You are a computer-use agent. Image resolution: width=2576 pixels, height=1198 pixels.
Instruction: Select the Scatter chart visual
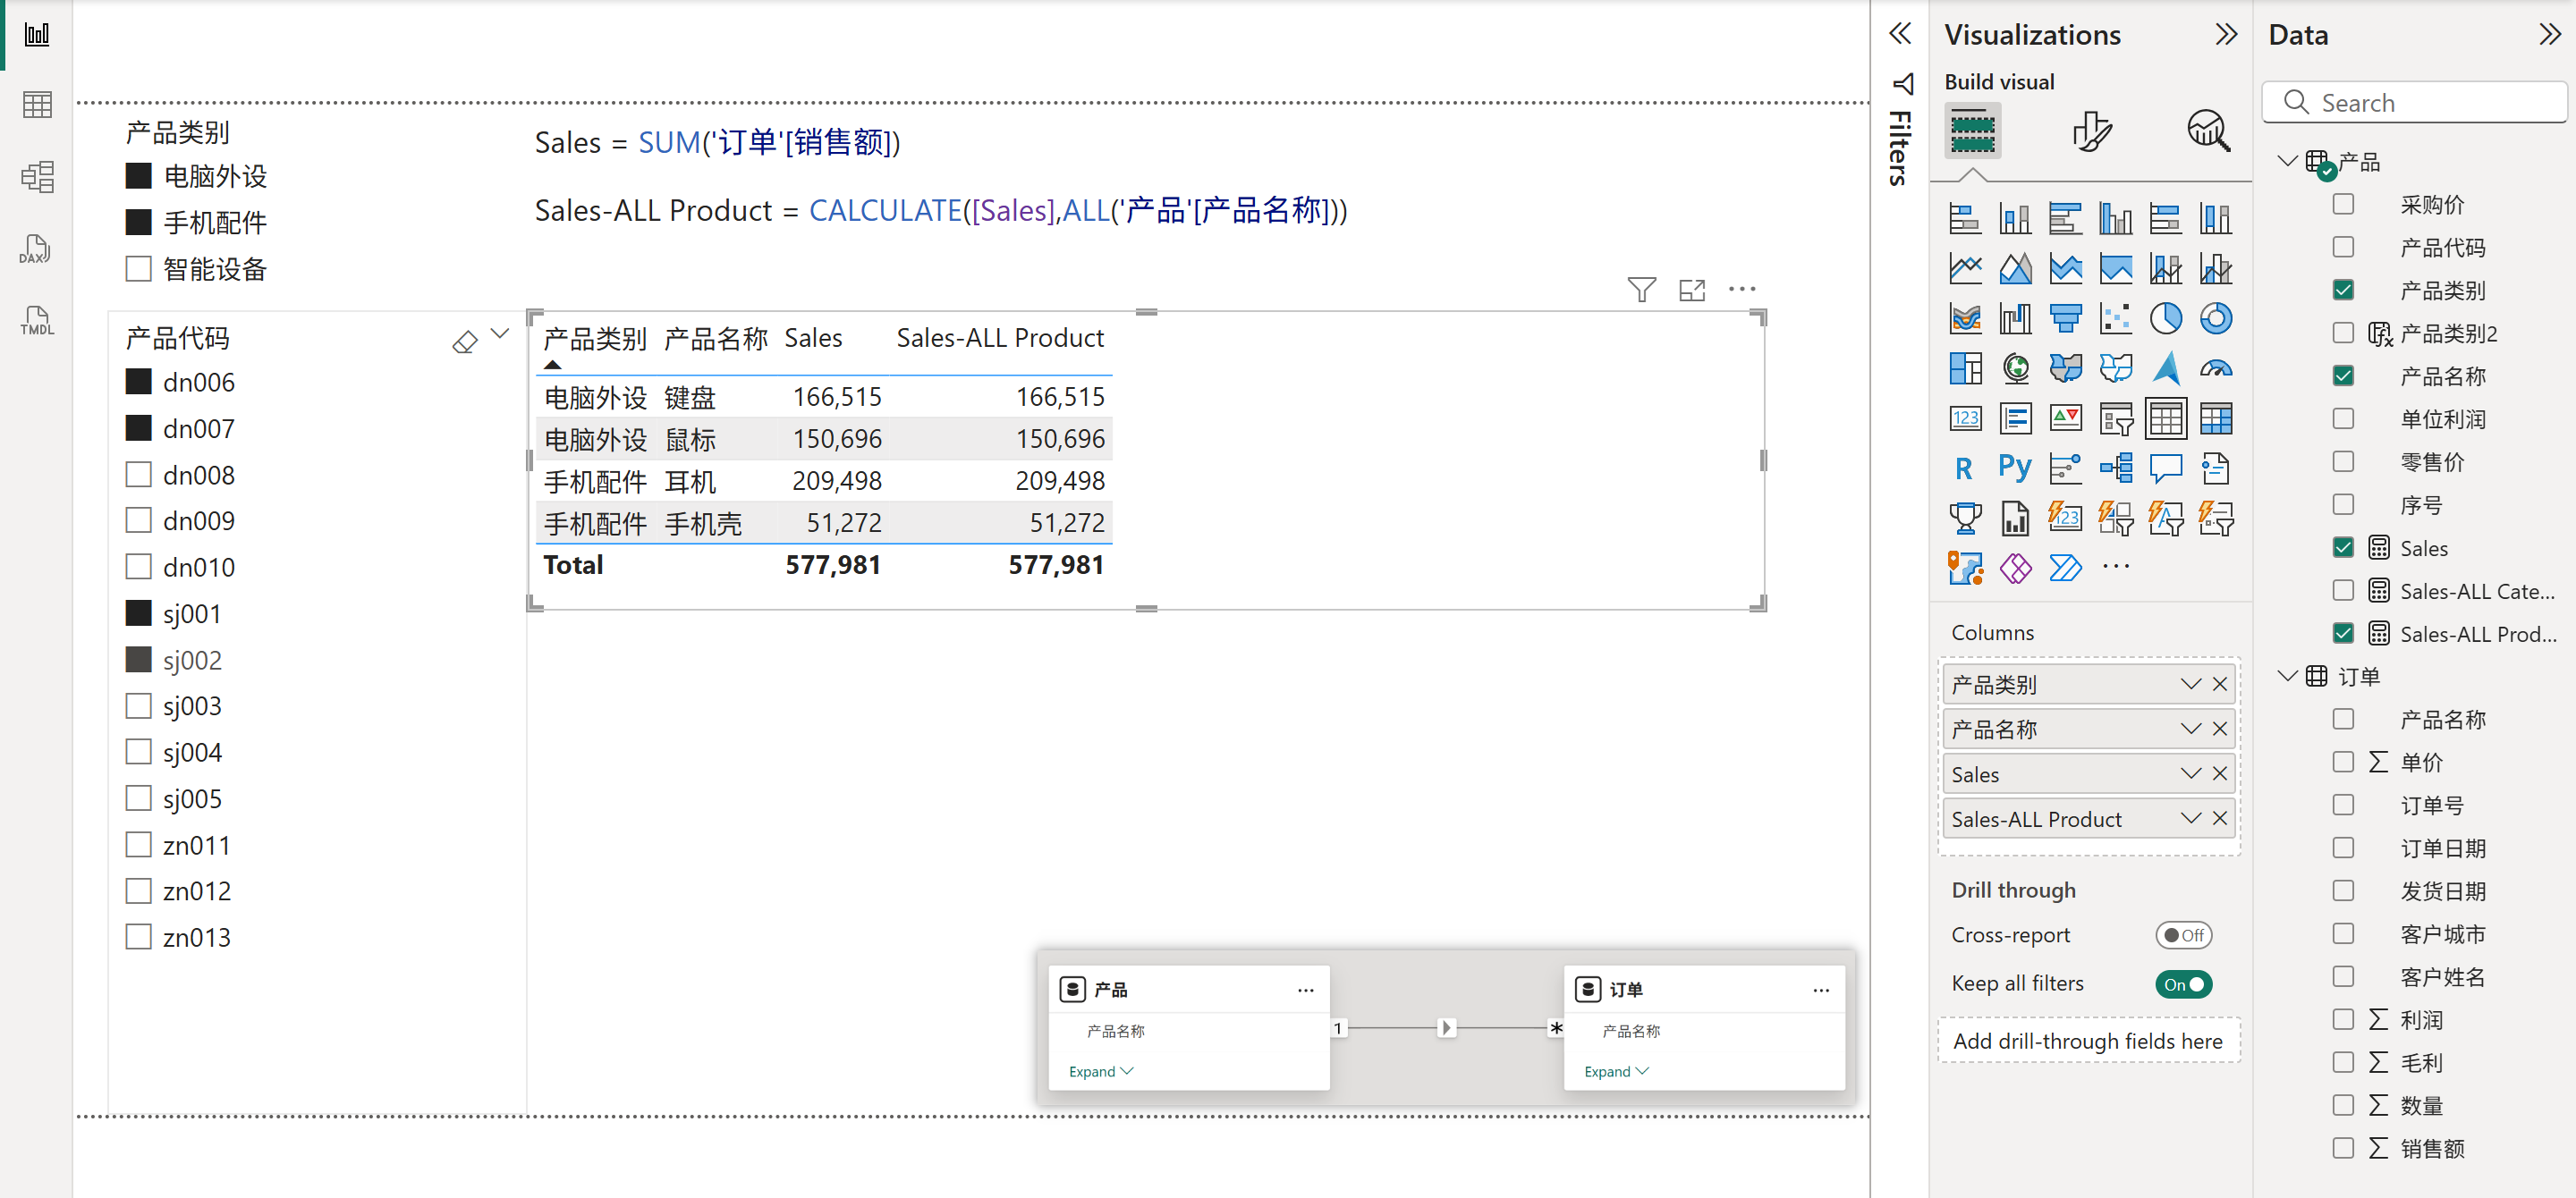(2116, 319)
